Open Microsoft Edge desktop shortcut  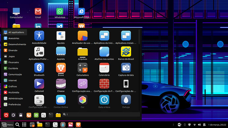(x=82, y=13)
